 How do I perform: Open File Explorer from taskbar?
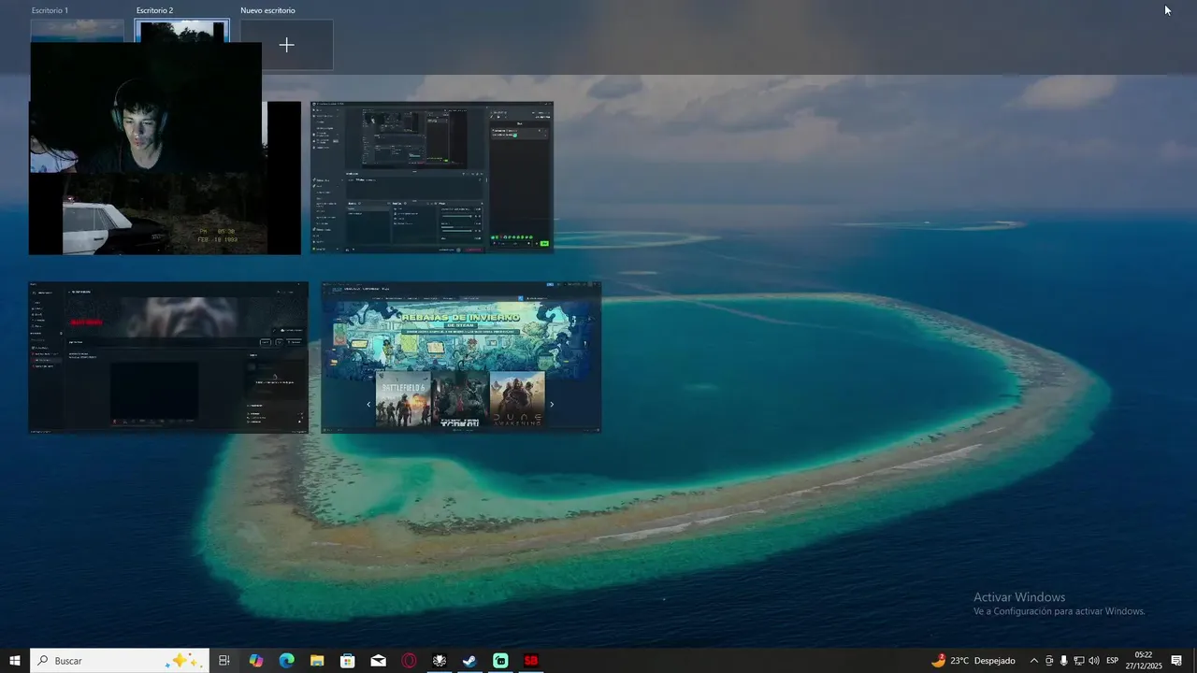click(317, 661)
